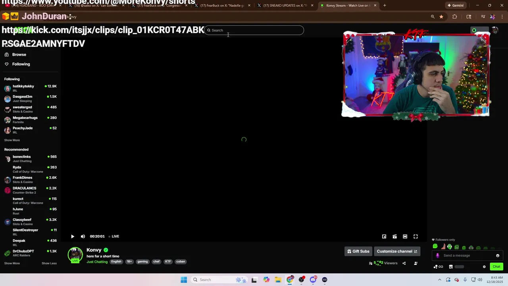Play the paused Konvy stream

[73, 236]
